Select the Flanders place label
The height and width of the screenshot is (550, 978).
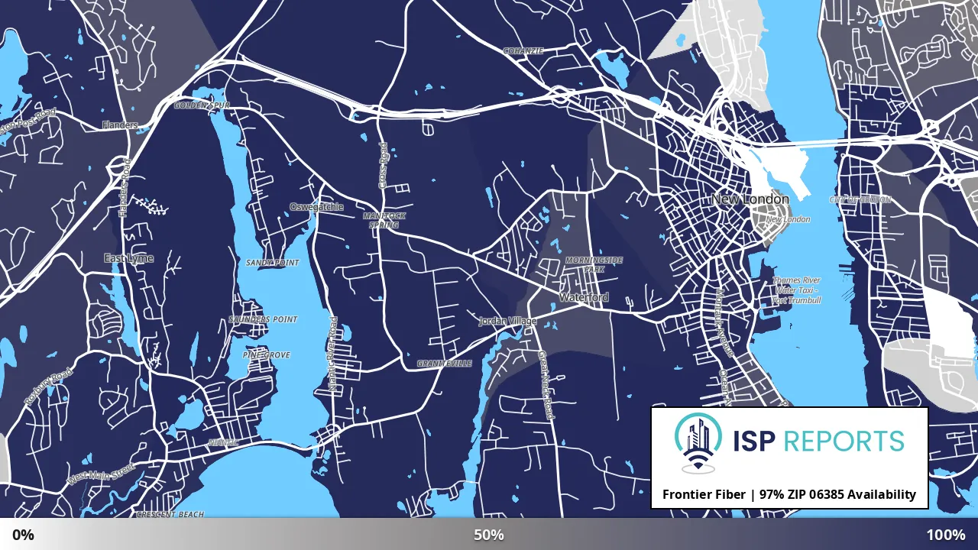coord(120,125)
